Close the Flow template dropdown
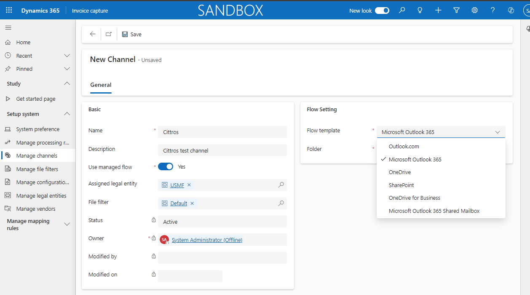This screenshot has height=295, width=530. [x=498, y=132]
